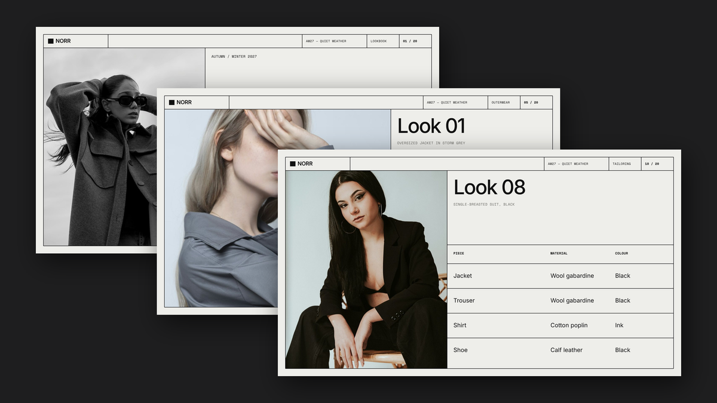Click the 'Ink' colour cell
The height and width of the screenshot is (403, 717).
coord(620,325)
